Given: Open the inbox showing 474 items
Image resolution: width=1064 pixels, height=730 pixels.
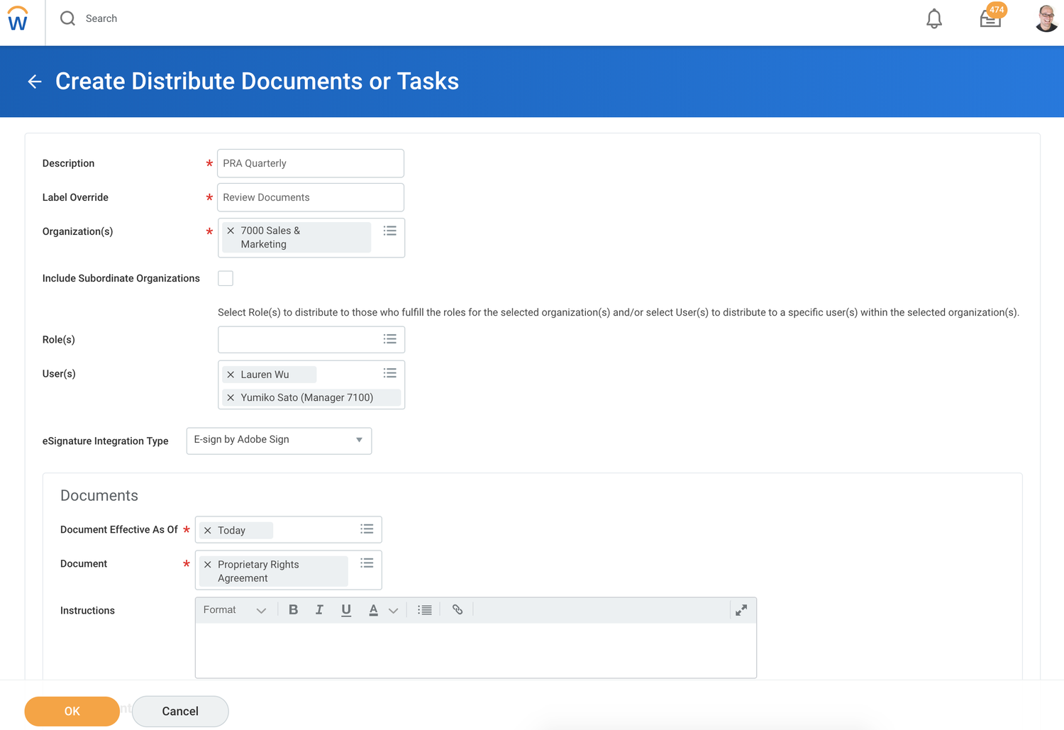Looking at the screenshot, I should click(x=990, y=19).
